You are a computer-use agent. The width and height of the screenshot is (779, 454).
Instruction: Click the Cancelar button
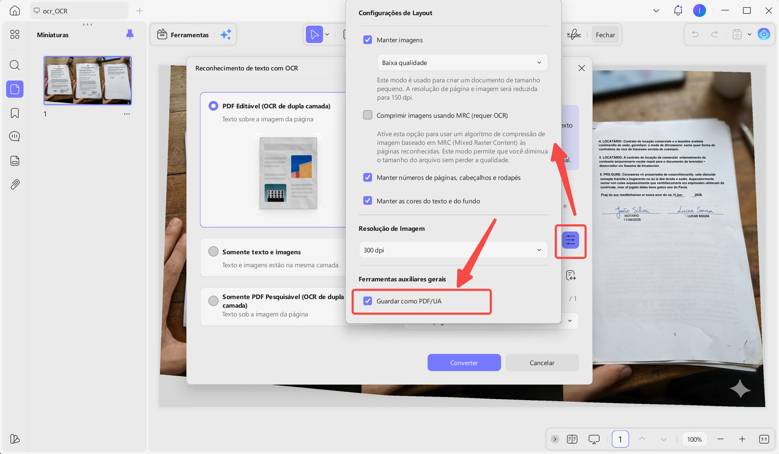pos(542,363)
